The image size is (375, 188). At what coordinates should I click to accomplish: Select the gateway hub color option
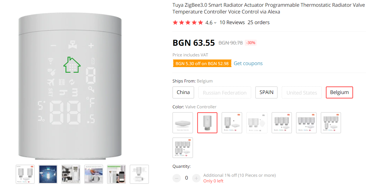click(183, 123)
